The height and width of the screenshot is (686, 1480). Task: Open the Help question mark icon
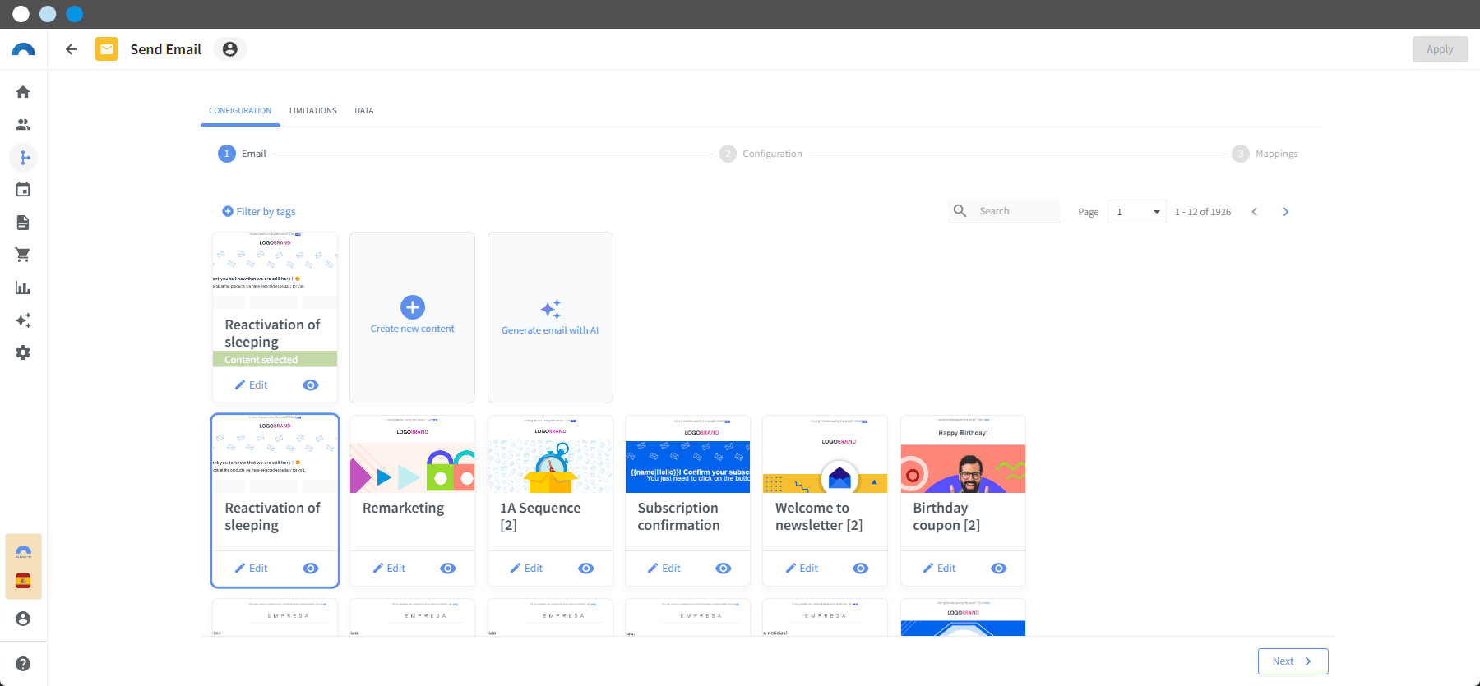click(x=23, y=664)
